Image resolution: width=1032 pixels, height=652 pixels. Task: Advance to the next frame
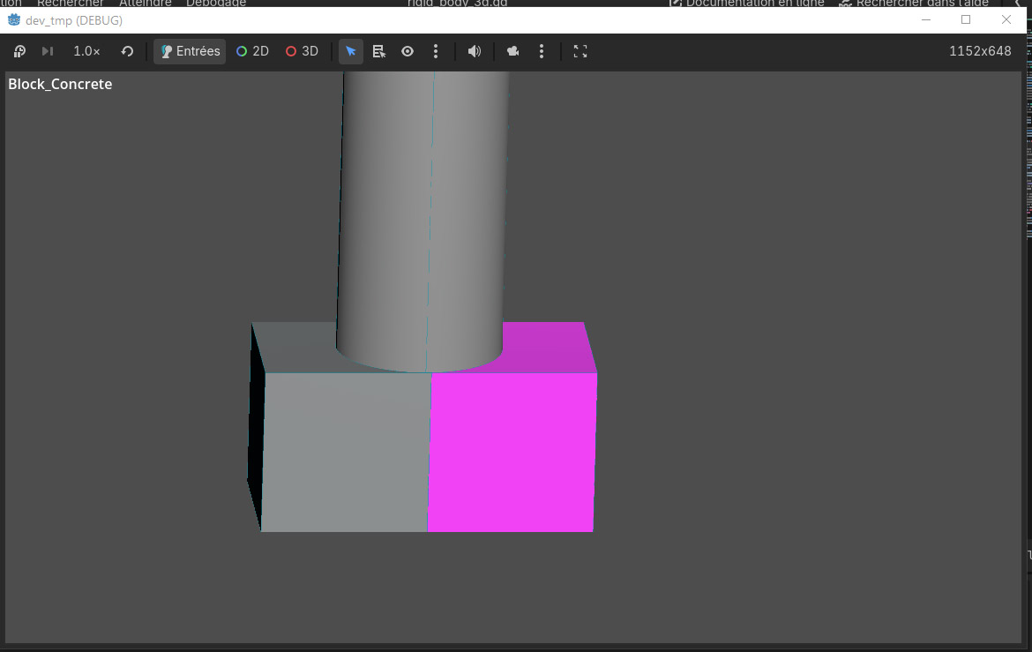(x=48, y=52)
